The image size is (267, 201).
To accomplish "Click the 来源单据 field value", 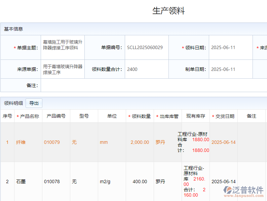I will click(x=63, y=69).
